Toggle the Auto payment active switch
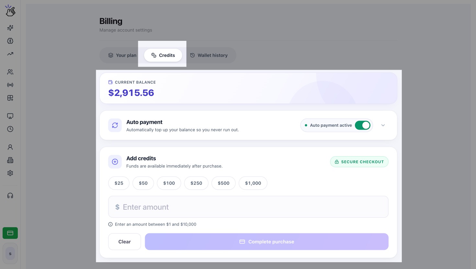Image resolution: width=476 pixels, height=269 pixels. (x=363, y=125)
